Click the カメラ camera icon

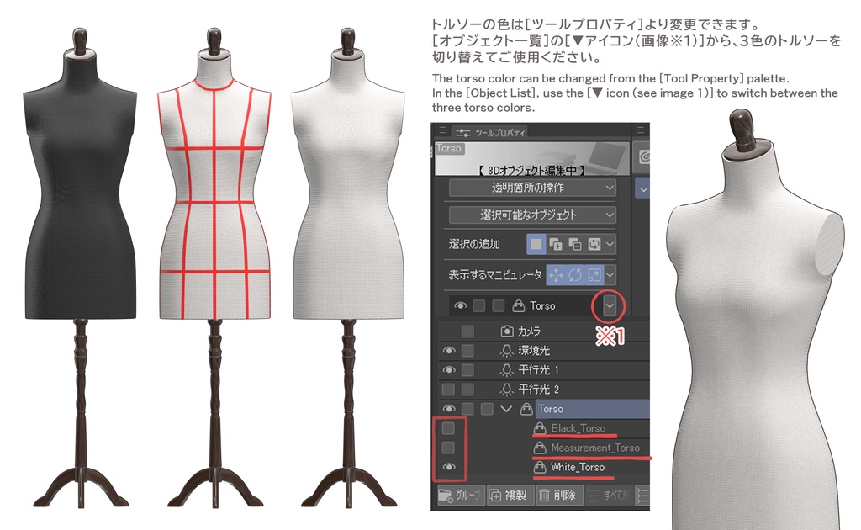(x=507, y=331)
